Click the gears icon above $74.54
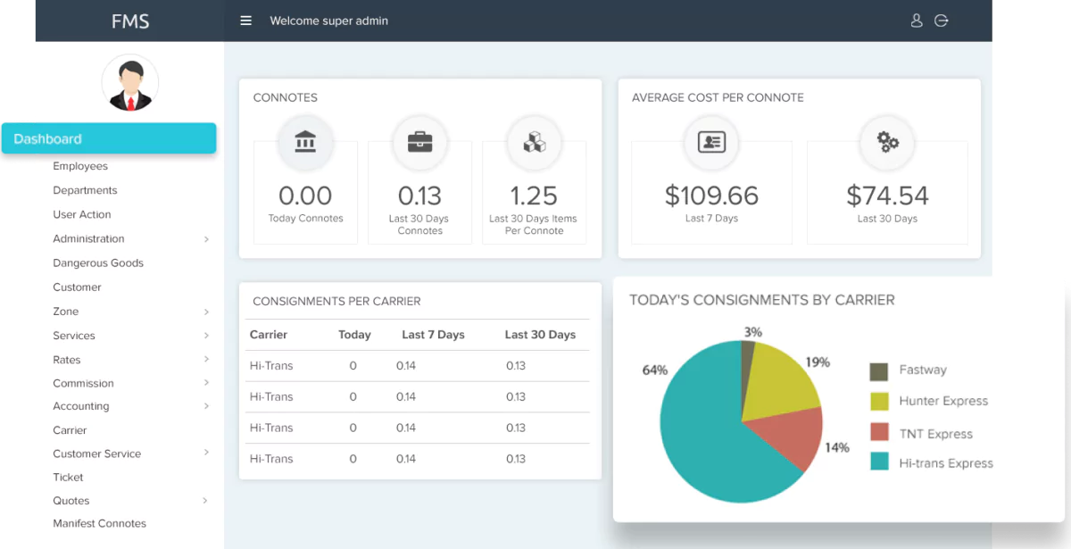Viewport: 1071px width, 549px height. [887, 141]
